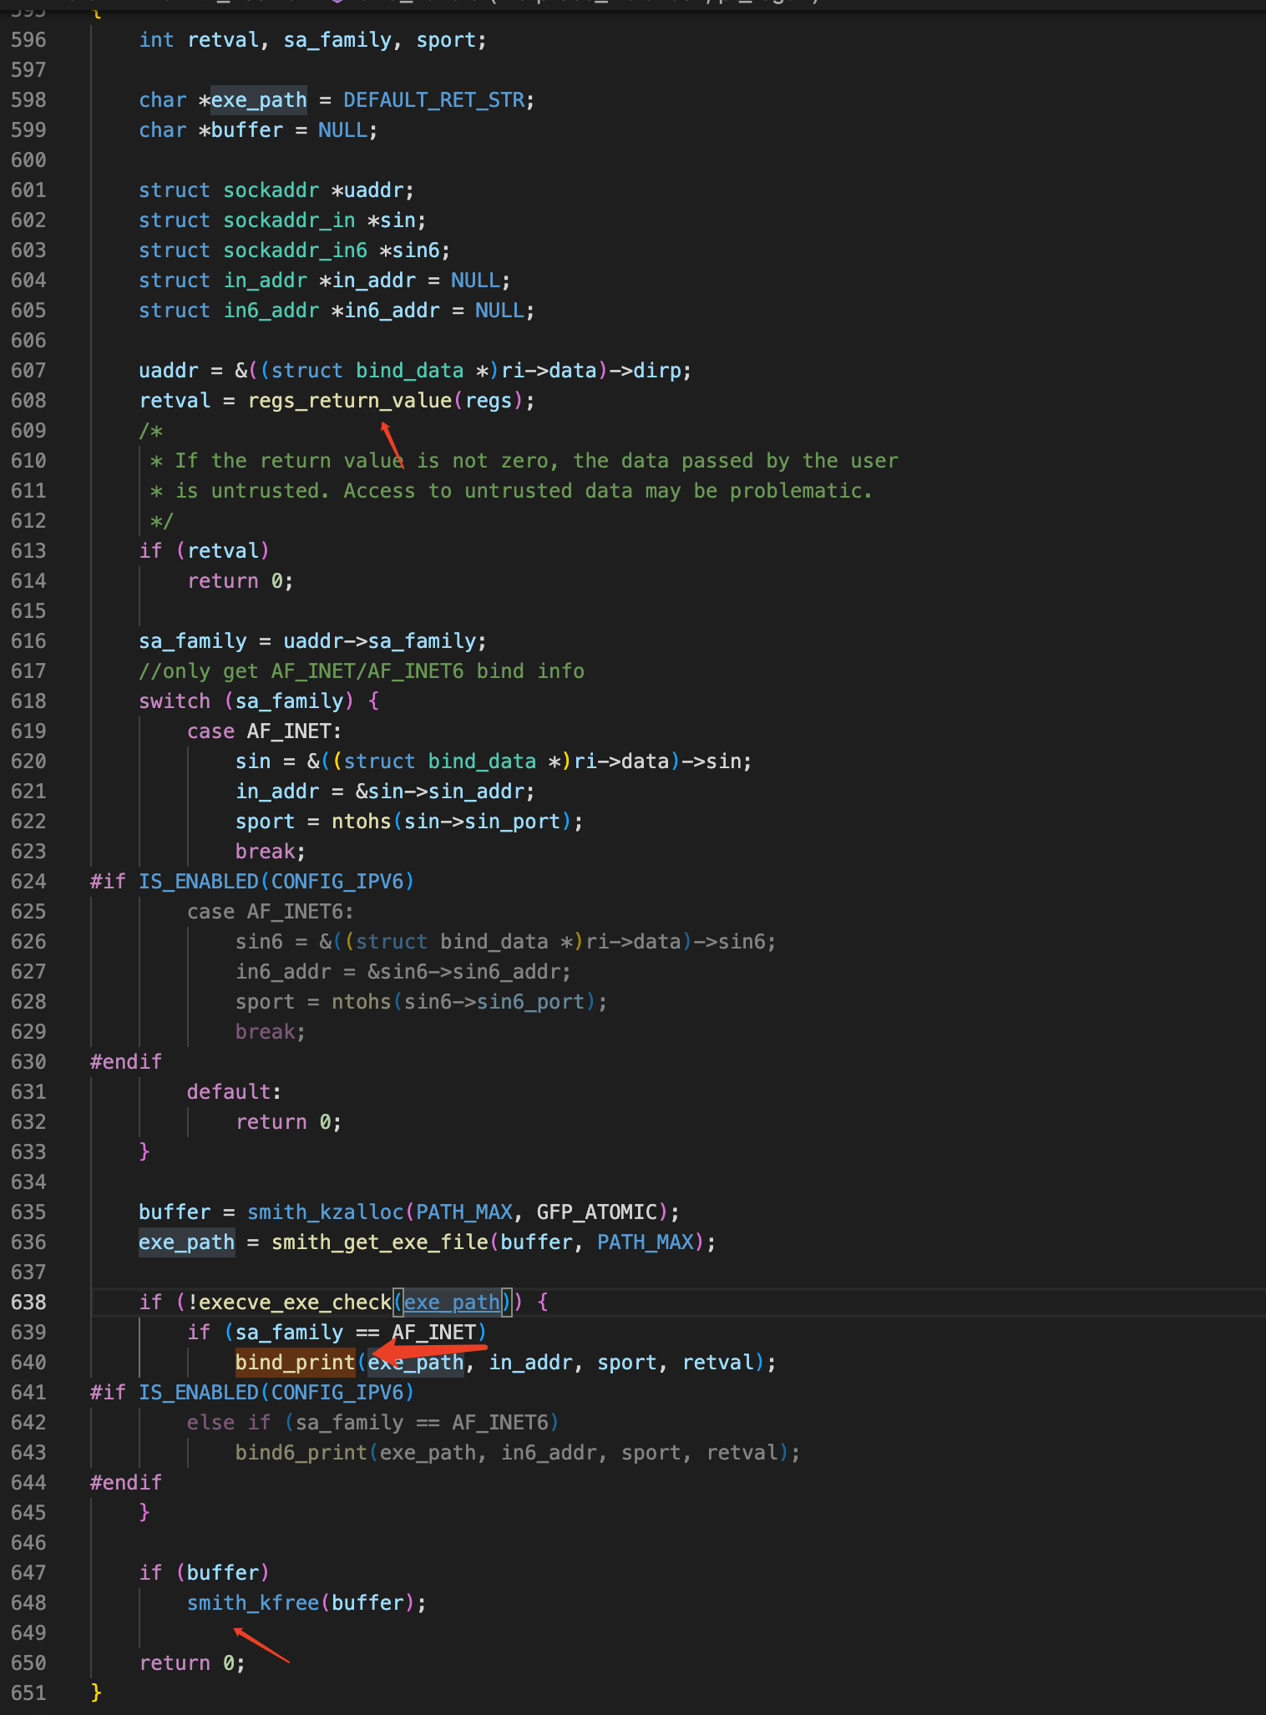Click the "int retval, sa_family, sport" declaration
The width and height of the screenshot is (1266, 1715).
pos(312,40)
